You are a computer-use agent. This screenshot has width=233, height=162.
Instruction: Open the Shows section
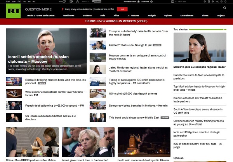tap(205, 16)
